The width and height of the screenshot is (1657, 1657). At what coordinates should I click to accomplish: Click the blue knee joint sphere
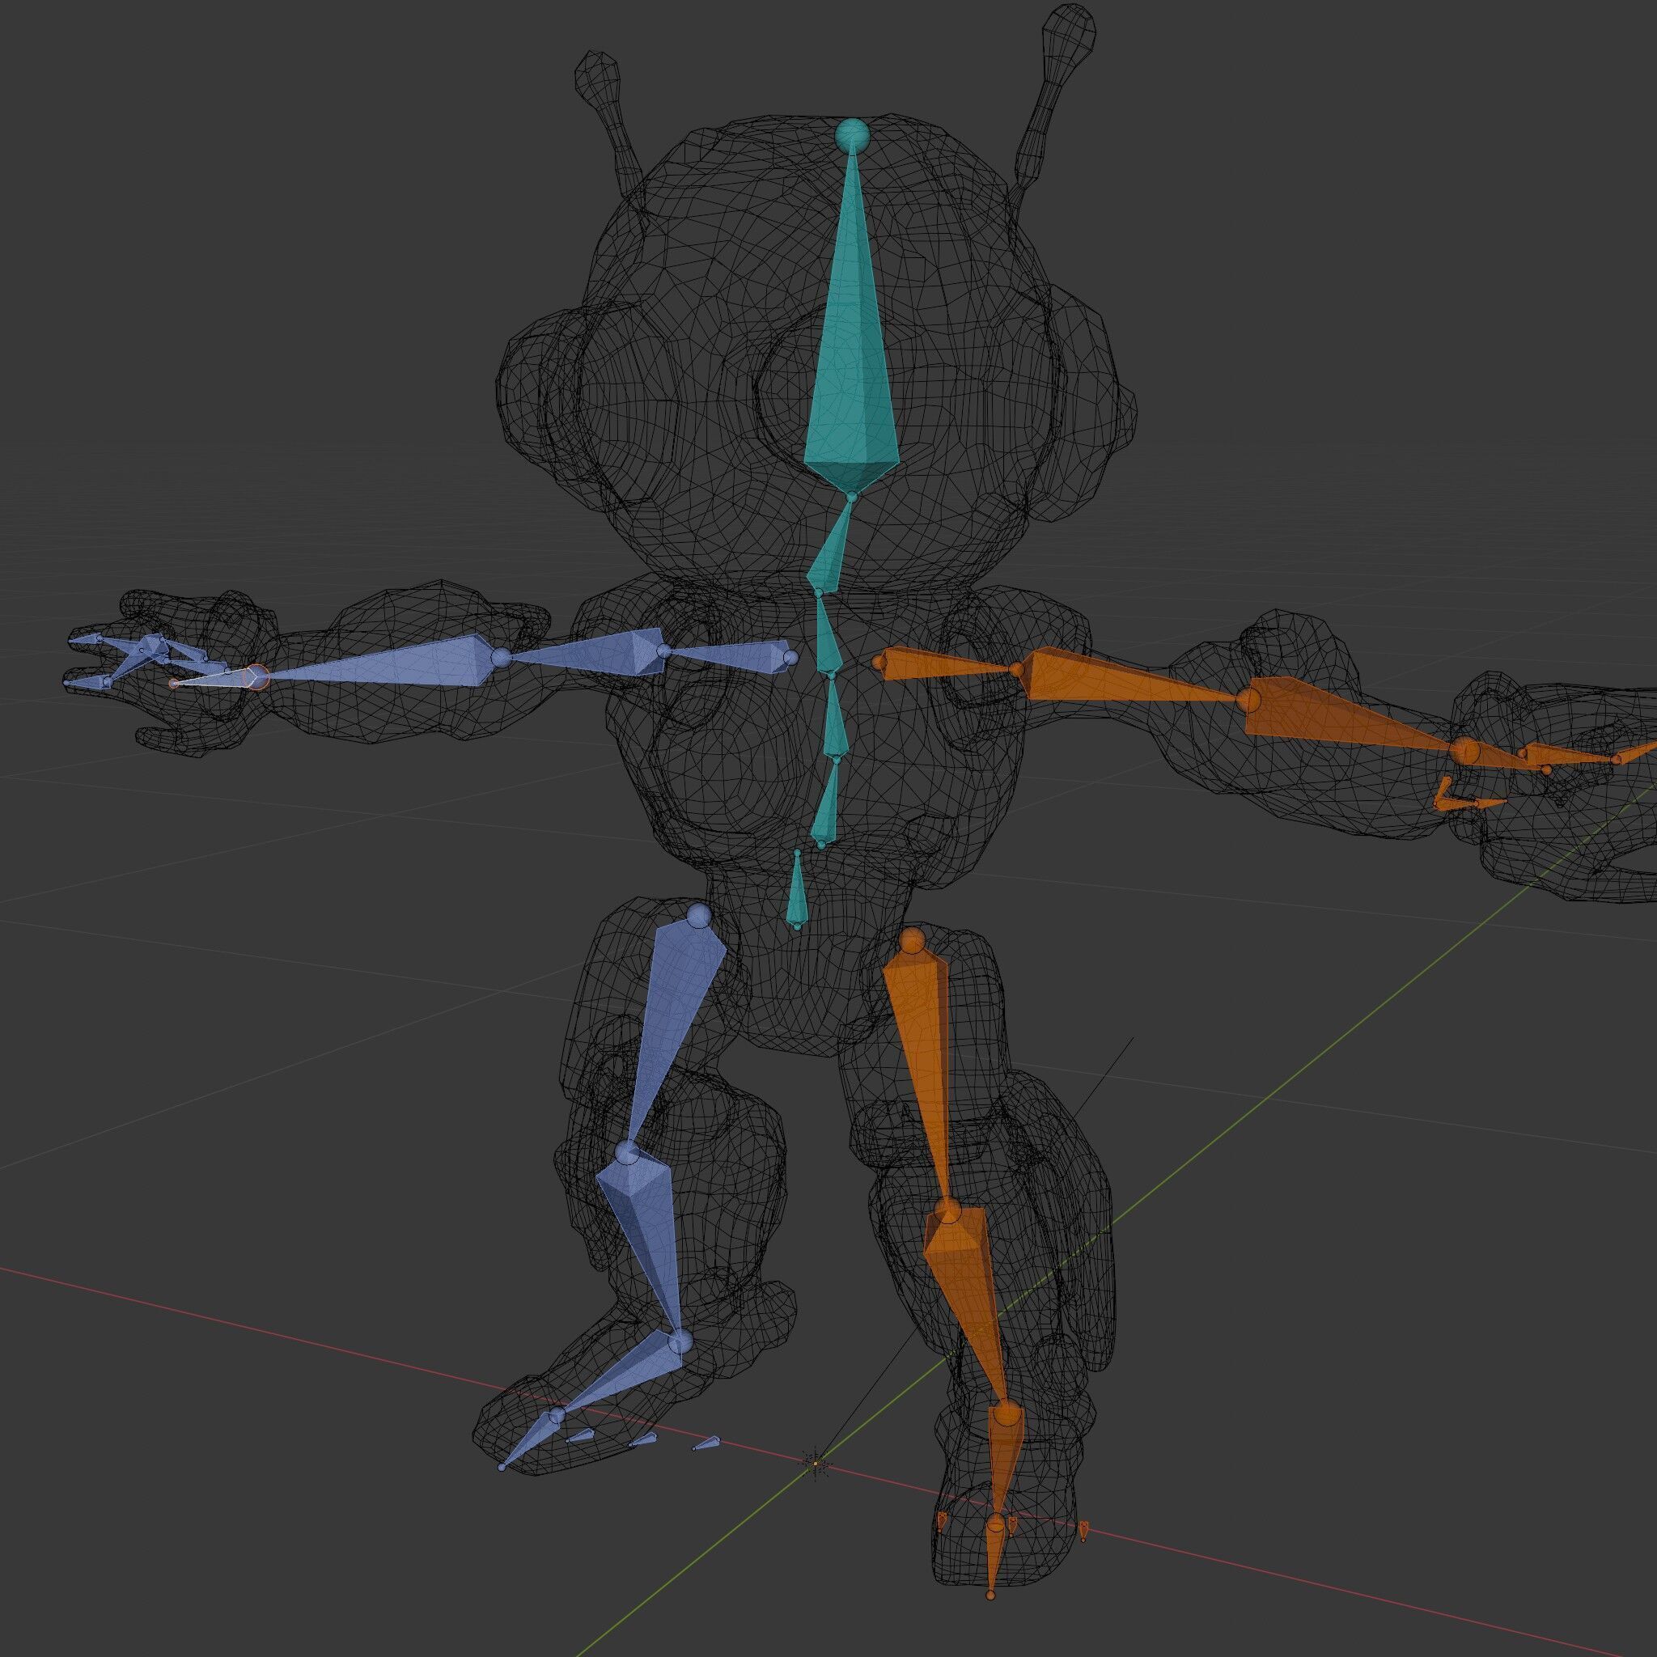click(628, 1151)
